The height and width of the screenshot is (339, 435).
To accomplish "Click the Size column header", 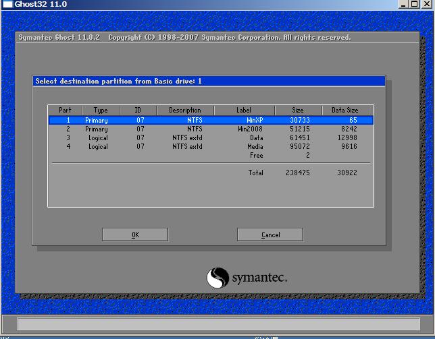I will coord(298,110).
